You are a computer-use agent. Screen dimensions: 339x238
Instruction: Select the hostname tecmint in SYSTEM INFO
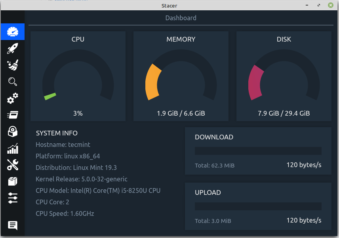pos(63,145)
